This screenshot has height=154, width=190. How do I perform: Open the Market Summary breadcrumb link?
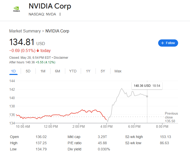click(x=25, y=31)
